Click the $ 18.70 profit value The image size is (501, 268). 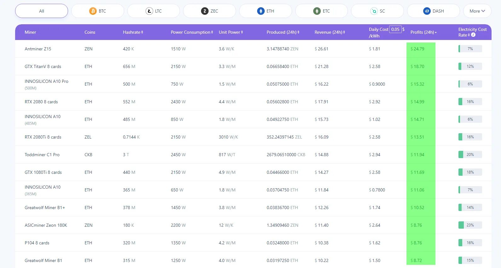[x=417, y=66]
